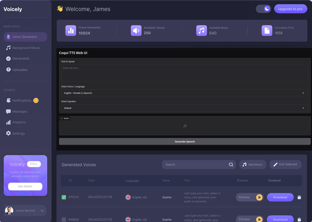This screenshot has width=312, height=222.
Task: Open the Select Voice / Language dropdown
Action: pyautogui.click(x=185, y=93)
